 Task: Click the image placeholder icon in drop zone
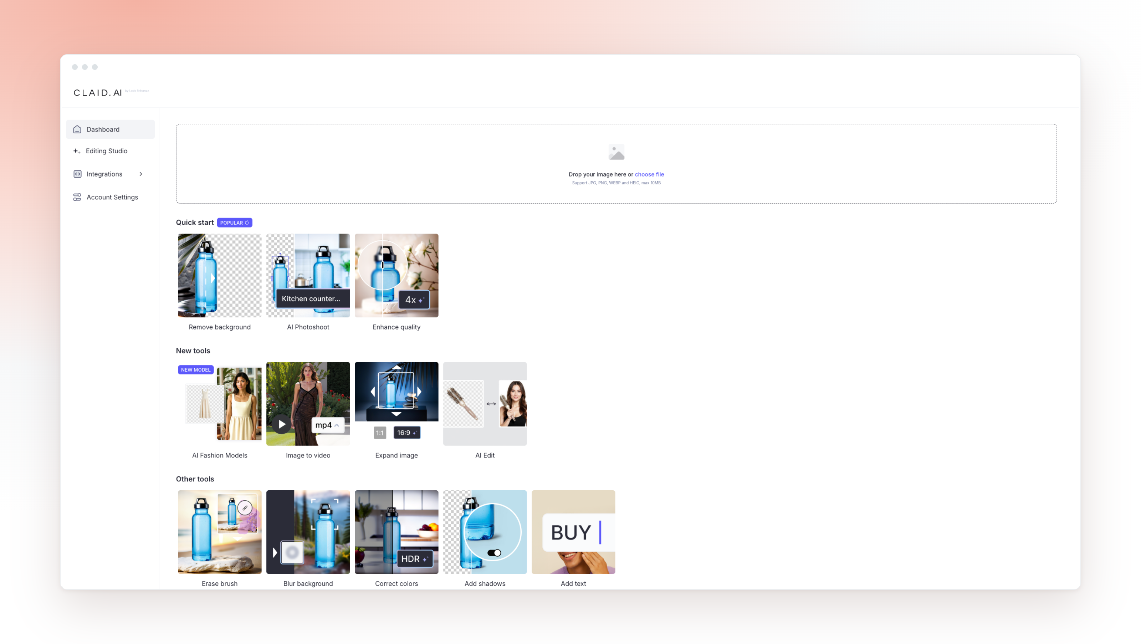pyautogui.click(x=616, y=152)
